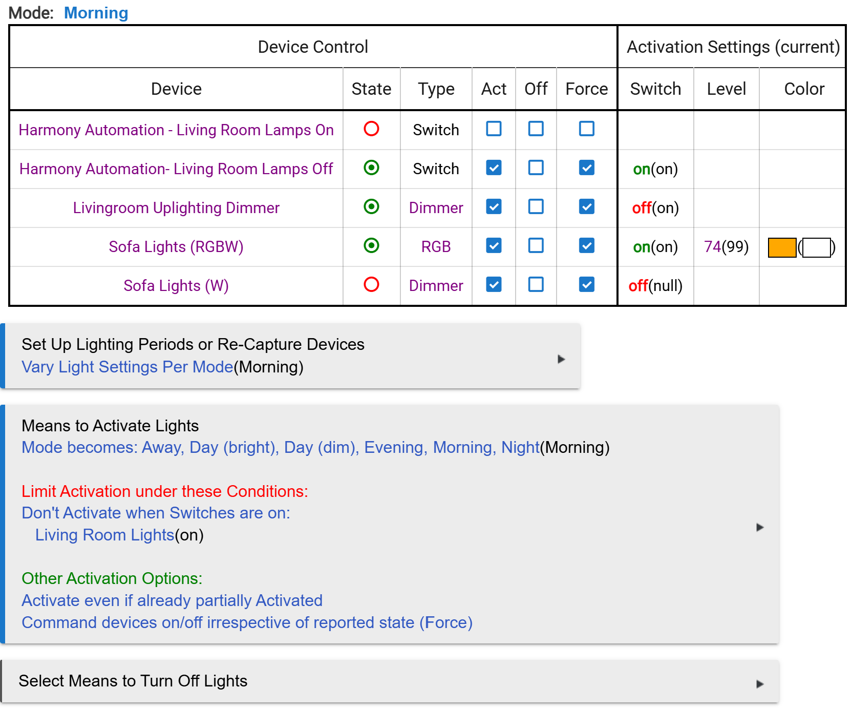The width and height of the screenshot is (852, 709).
Task: Check the Off box for Livingroom Uplighting Dimmer
Action: pos(536,206)
